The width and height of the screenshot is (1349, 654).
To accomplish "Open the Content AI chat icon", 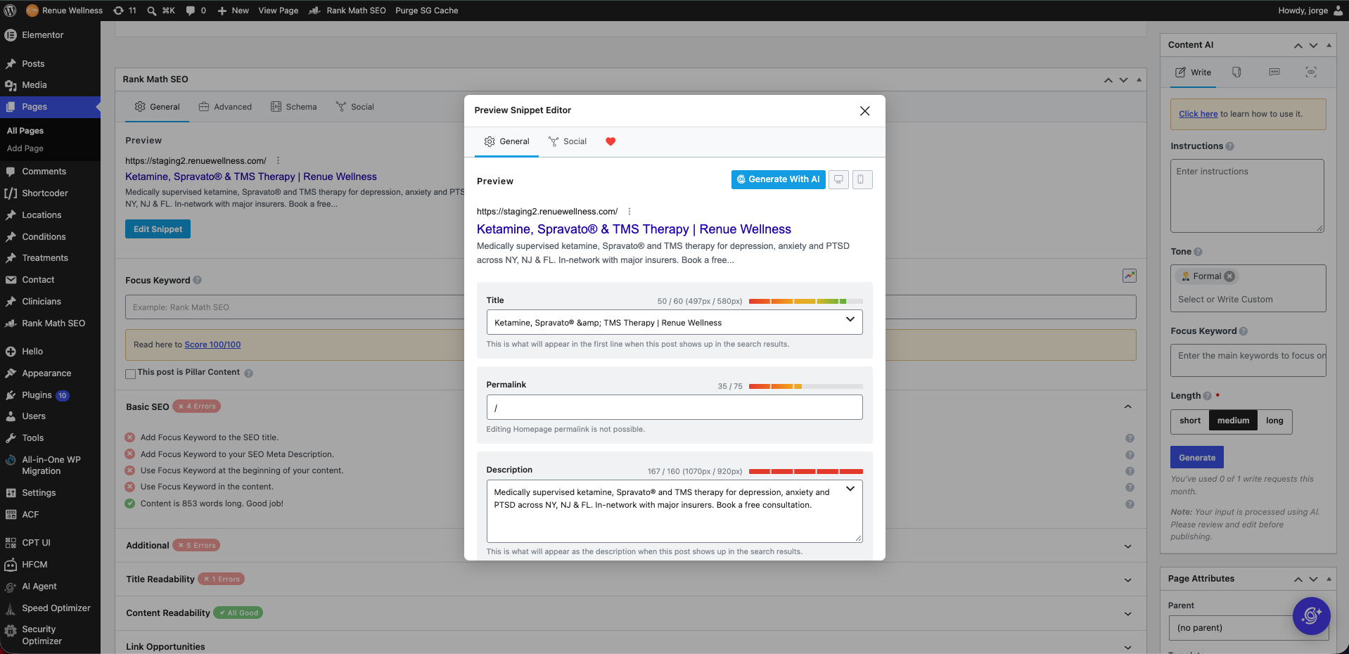I will (1274, 72).
